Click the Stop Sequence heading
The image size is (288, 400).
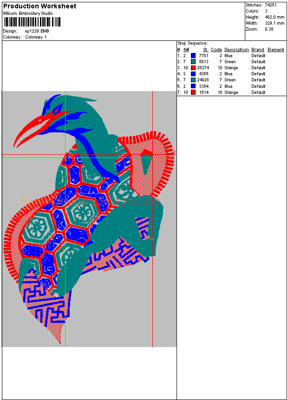(192, 43)
